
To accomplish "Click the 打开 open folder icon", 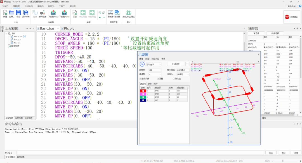I will click(11, 13).
